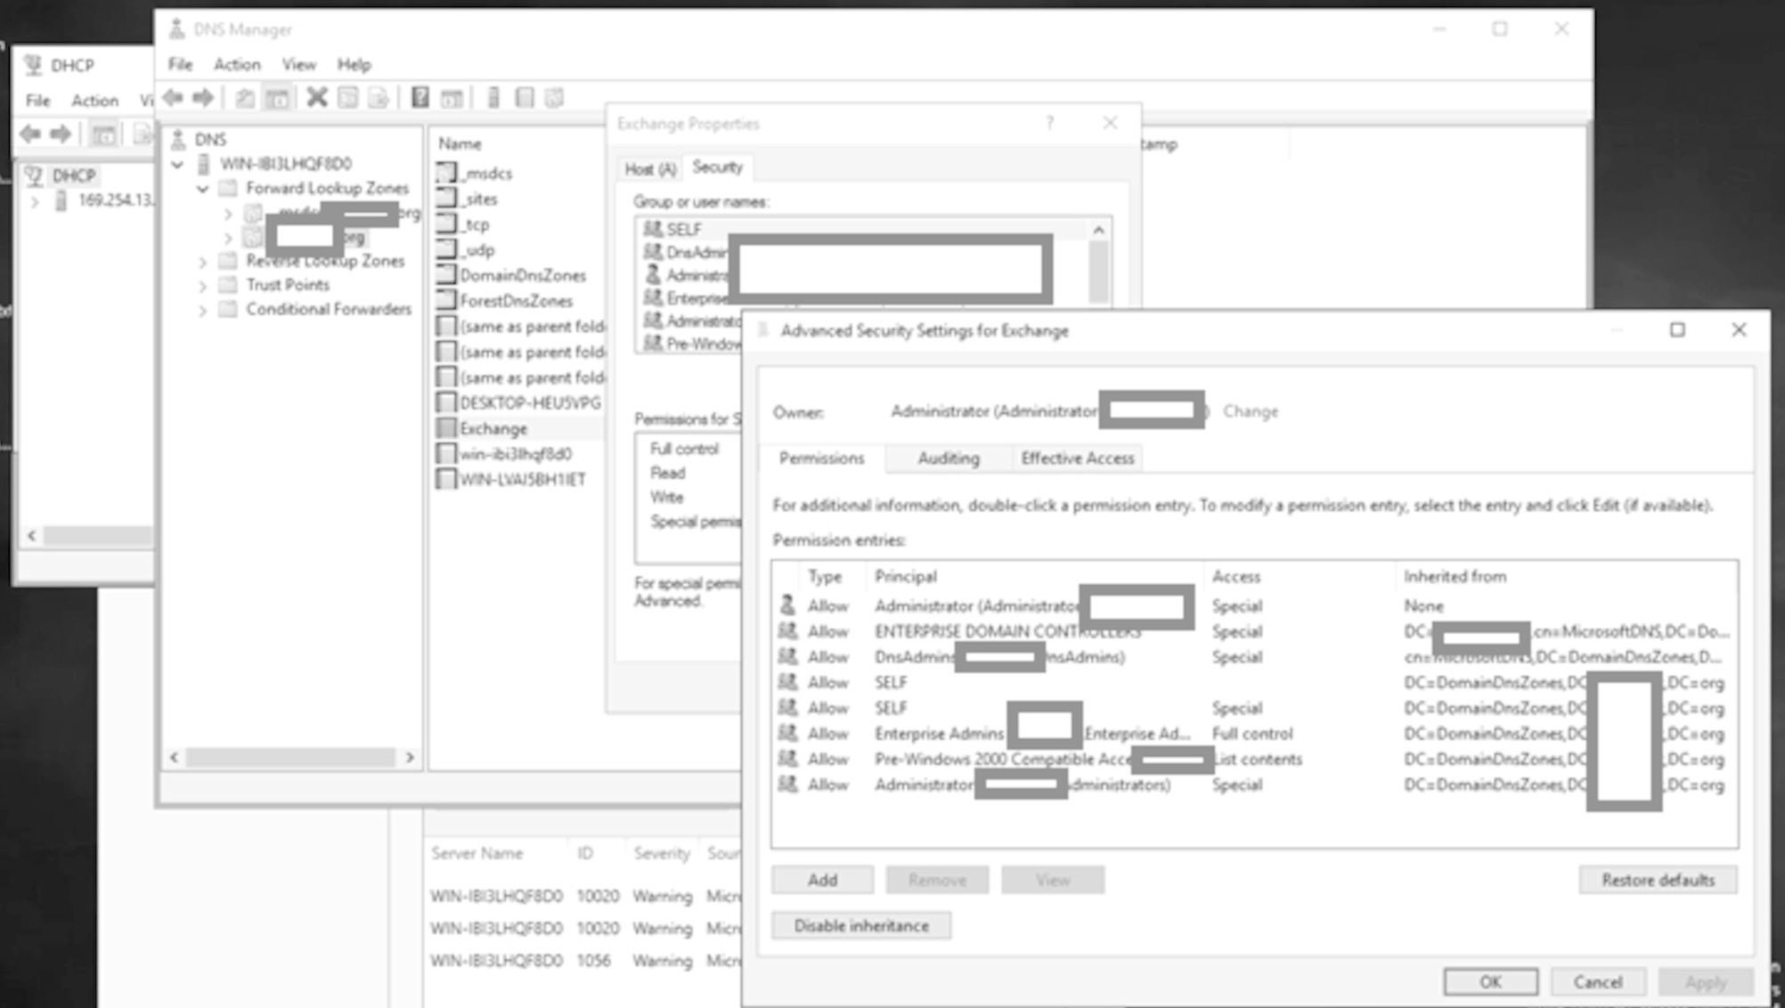Screen dimensions: 1785x1008
Task: Click the Up One Level toolbar icon
Action: [245, 98]
